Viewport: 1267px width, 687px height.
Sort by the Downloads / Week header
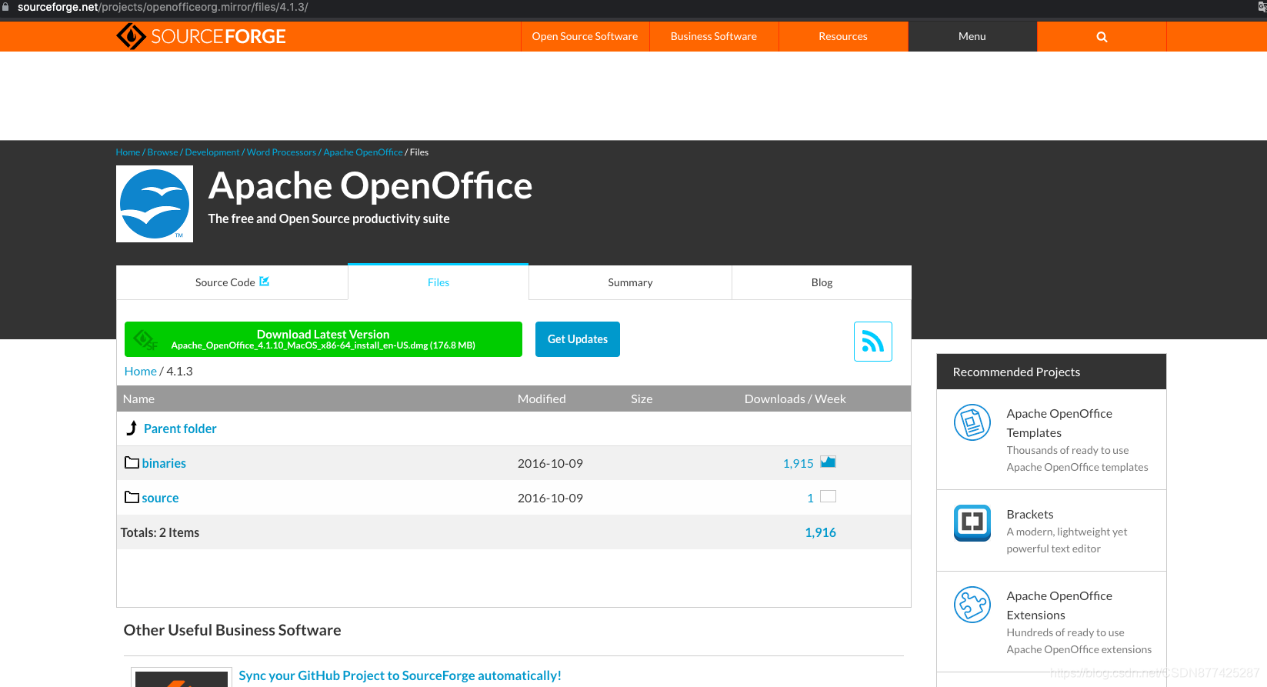795,399
